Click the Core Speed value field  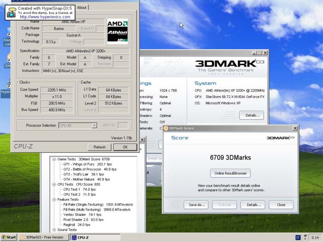(57, 90)
